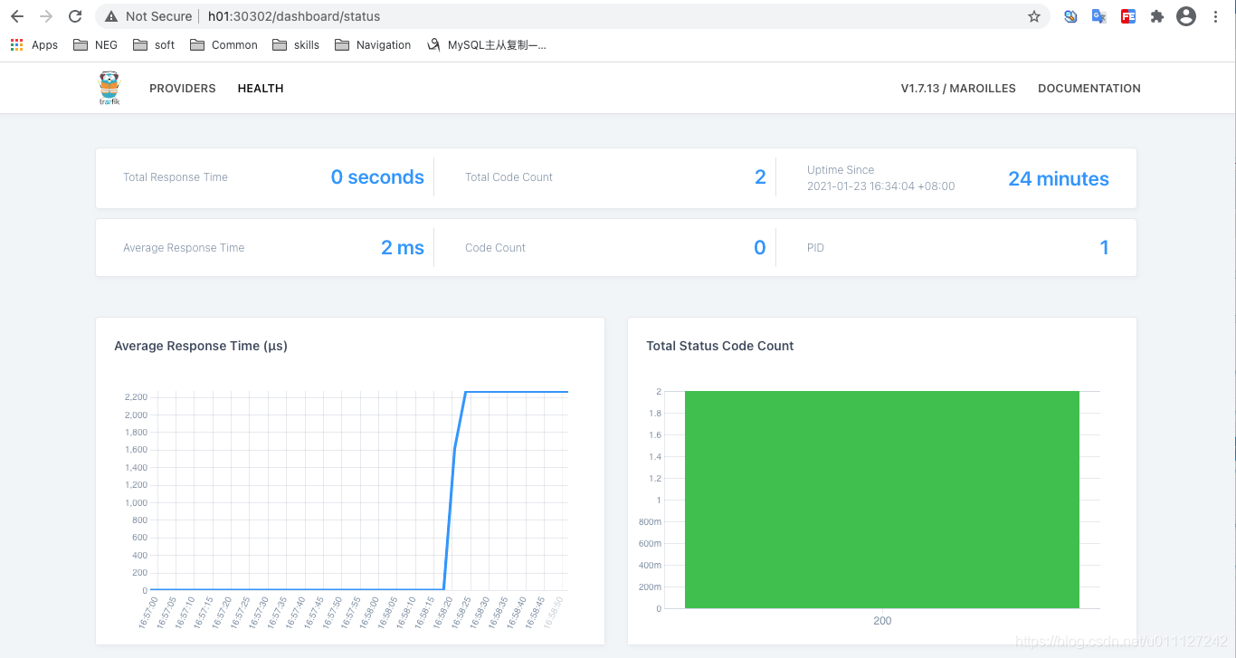Image resolution: width=1236 pixels, height=658 pixels.
Task: Open the skills bookmarks folder
Action: point(296,44)
